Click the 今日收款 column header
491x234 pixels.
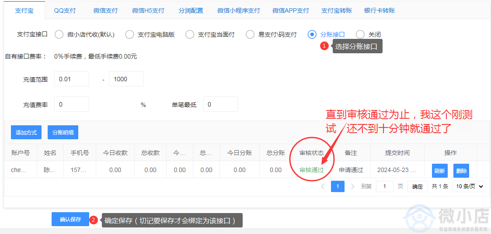115,153
